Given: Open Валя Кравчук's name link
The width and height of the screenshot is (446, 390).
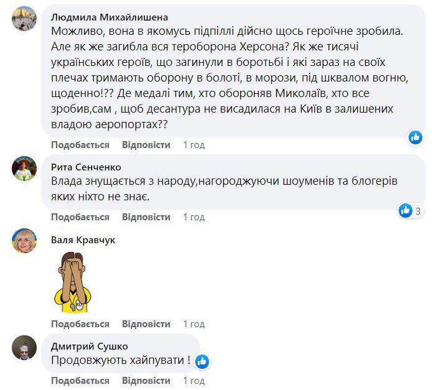Looking at the screenshot, I should pyautogui.click(x=83, y=239).
